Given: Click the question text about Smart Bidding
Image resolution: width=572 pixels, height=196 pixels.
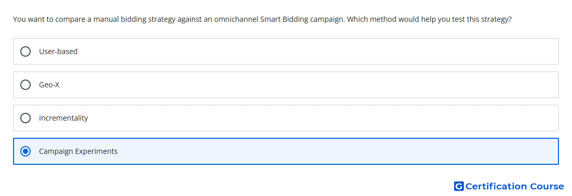Looking at the screenshot, I should [262, 19].
